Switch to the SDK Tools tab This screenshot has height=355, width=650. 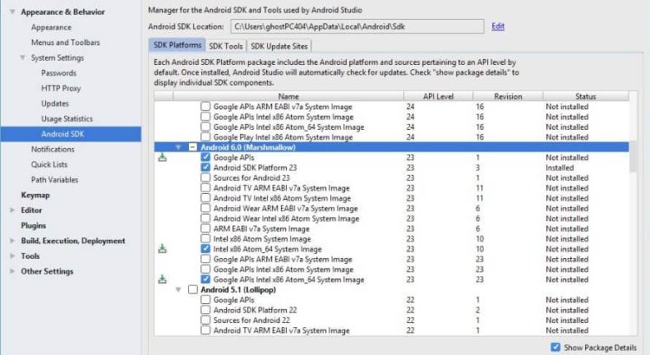tap(226, 46)
